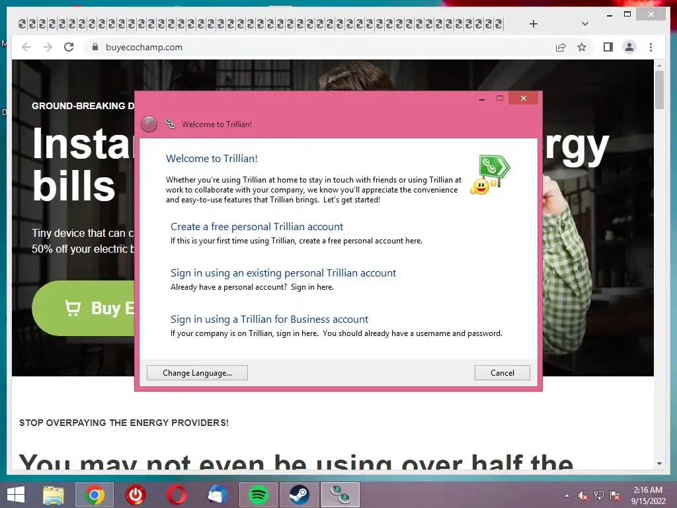
Task: Click Trillian logo icon in title
Action: tap(170, 124)
